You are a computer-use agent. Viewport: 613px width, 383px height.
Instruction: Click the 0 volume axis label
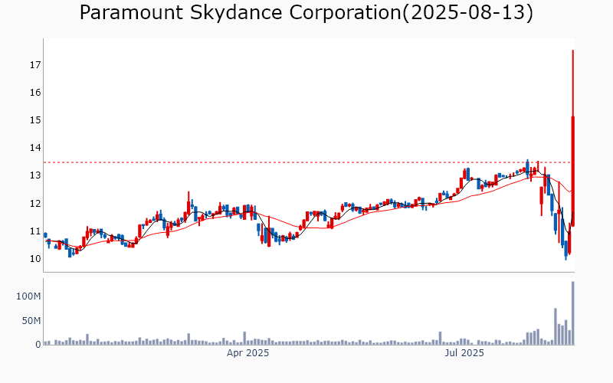click(37, 345)
